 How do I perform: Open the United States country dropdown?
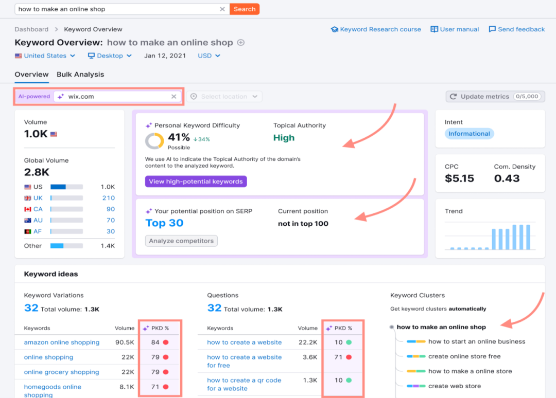(x=45, y=56)
